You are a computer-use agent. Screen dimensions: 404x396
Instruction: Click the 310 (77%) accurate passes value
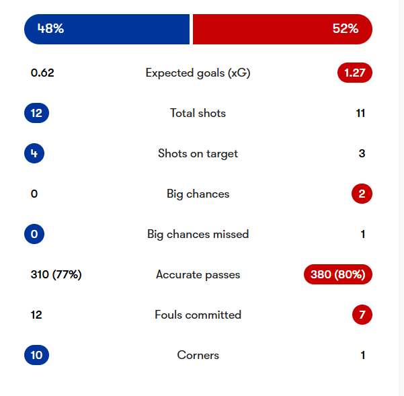56,274
